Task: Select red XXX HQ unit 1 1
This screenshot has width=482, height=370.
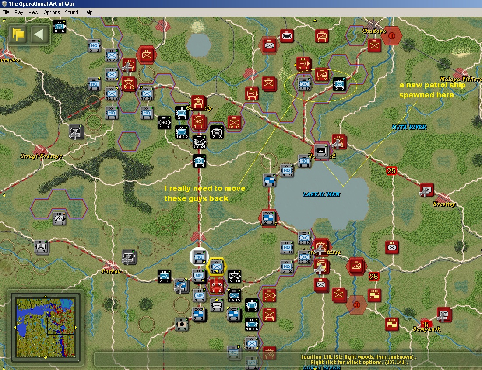Action: tap(199, 122)
